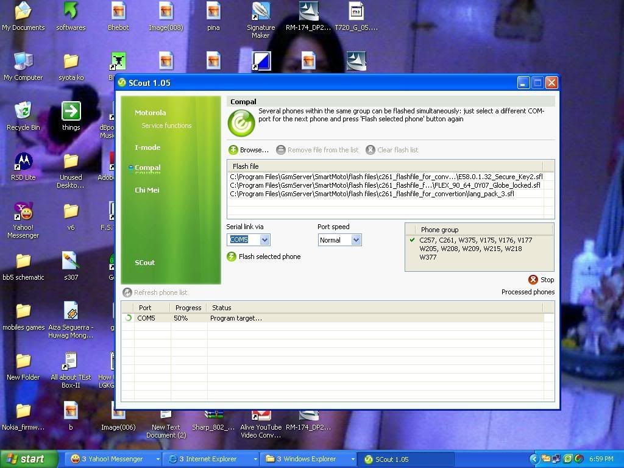Minimize the SCout 1.05 window
The width and height of the screenshot is (624, 468).
pyautogui.click(x=523, y=83)
